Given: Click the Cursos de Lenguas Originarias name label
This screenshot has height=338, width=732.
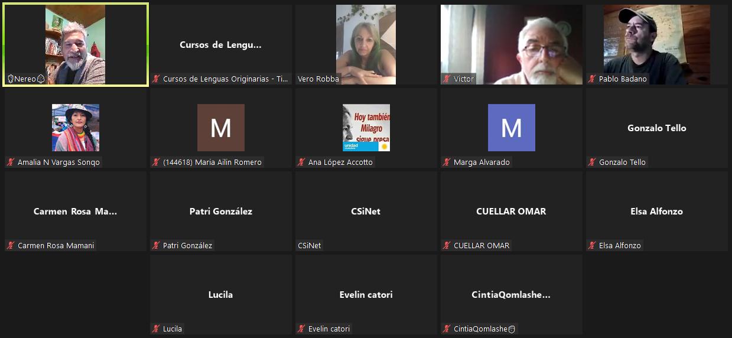Looking at the screenshot, I should (x=225, y=79).
